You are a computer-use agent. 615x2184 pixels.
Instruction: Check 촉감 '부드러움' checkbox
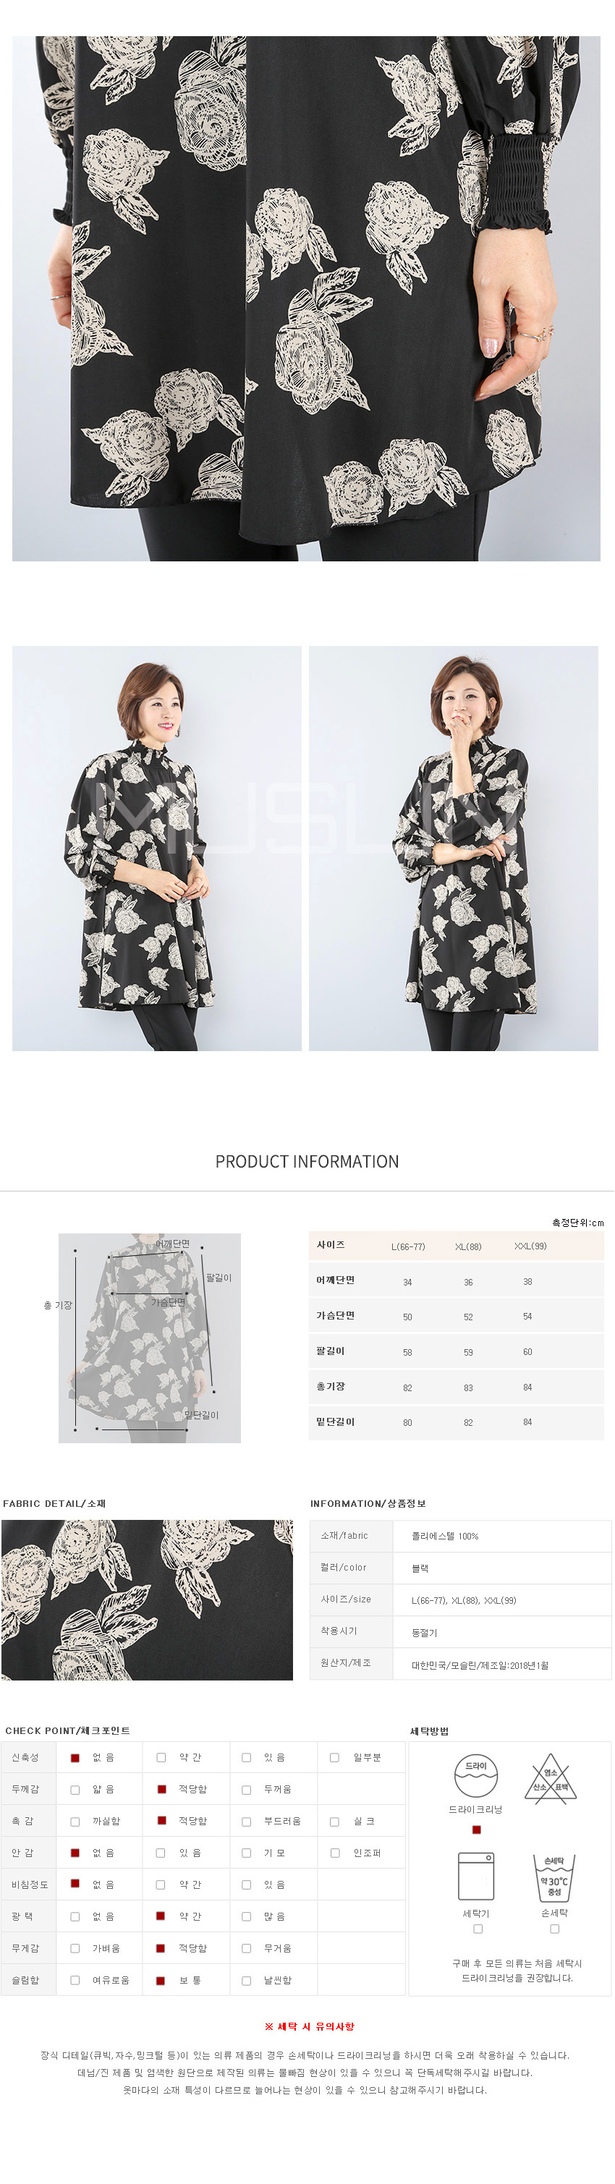(247, 1821)
